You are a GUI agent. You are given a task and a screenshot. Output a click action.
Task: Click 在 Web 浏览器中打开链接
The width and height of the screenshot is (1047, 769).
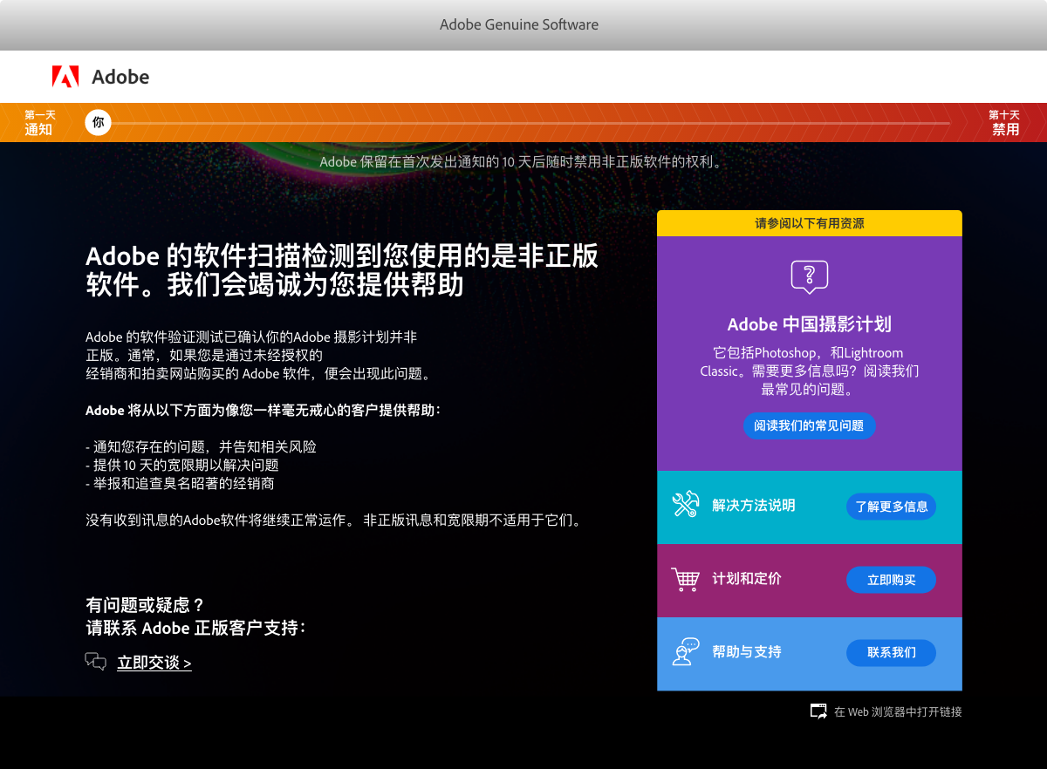point(899,711)
